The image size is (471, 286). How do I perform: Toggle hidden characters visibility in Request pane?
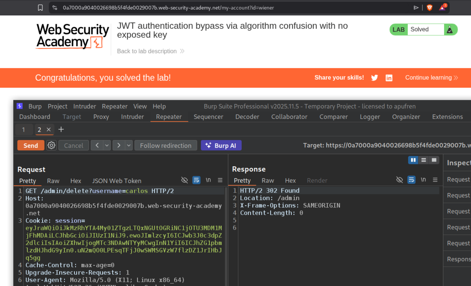184,180
